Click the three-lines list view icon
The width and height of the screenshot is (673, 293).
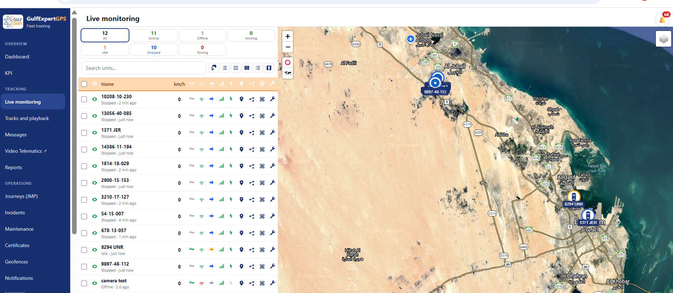[236, 68]
